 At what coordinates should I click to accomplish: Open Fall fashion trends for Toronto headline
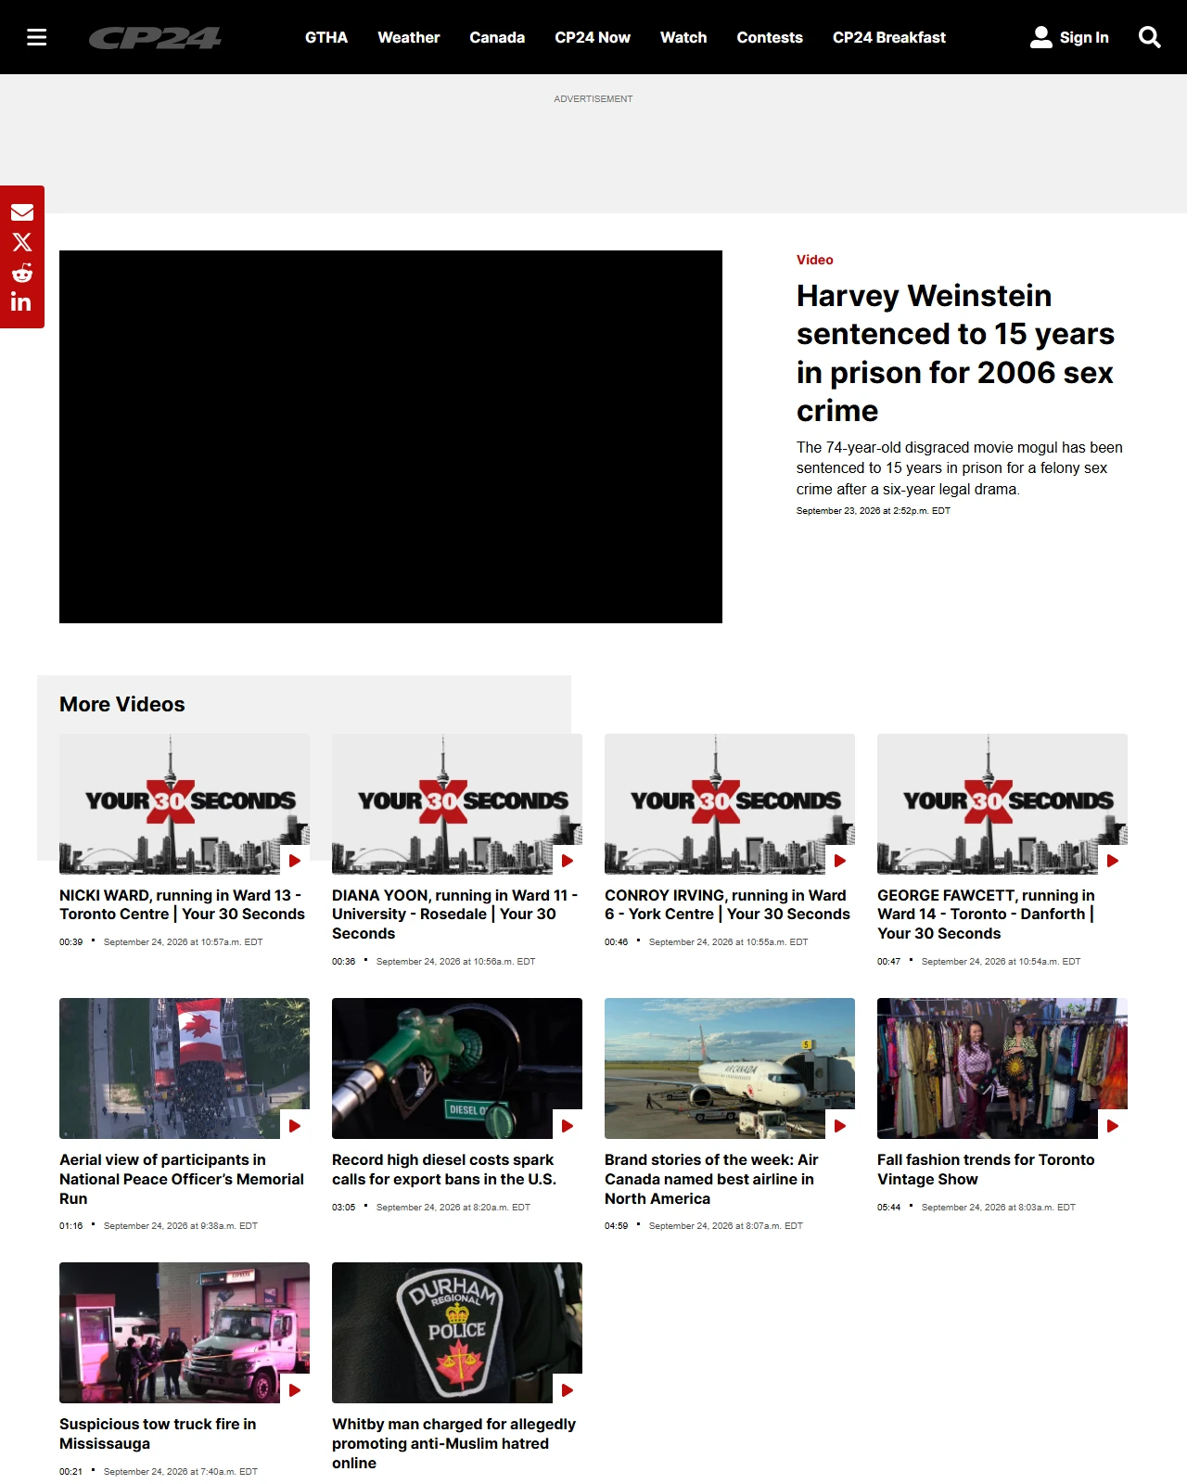pyautogui.click(x=986, y=1170)
